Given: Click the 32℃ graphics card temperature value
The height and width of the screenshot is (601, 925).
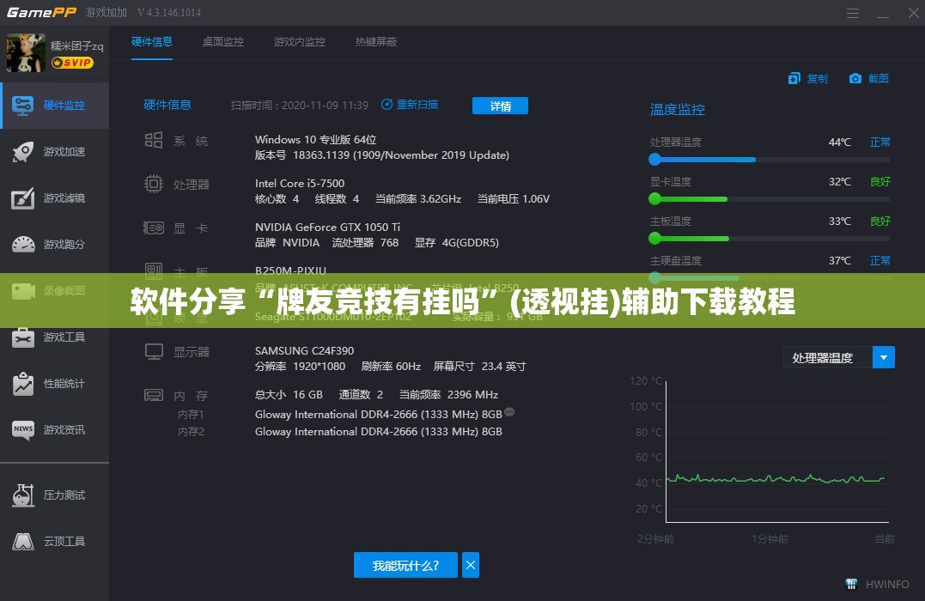Looking at the screenshot, I should coord(839,182).
